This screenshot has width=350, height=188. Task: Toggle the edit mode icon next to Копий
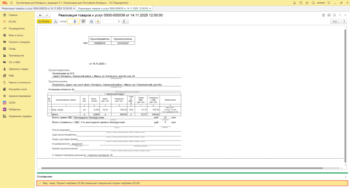[x=83, y=21]
